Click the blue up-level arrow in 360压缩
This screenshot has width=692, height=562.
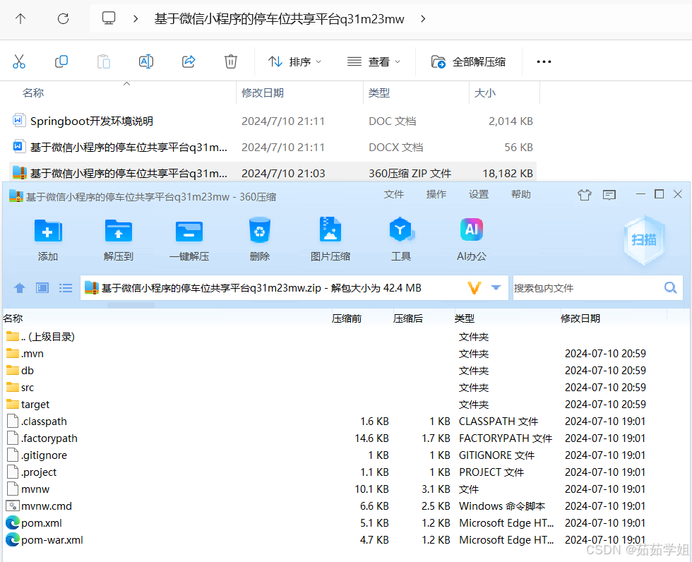(x=20, y=288)
